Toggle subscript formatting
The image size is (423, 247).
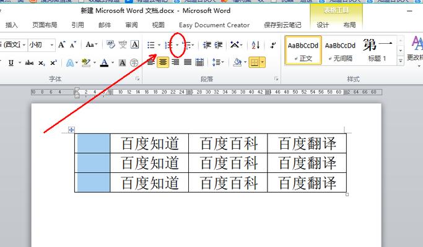[41, 63]
